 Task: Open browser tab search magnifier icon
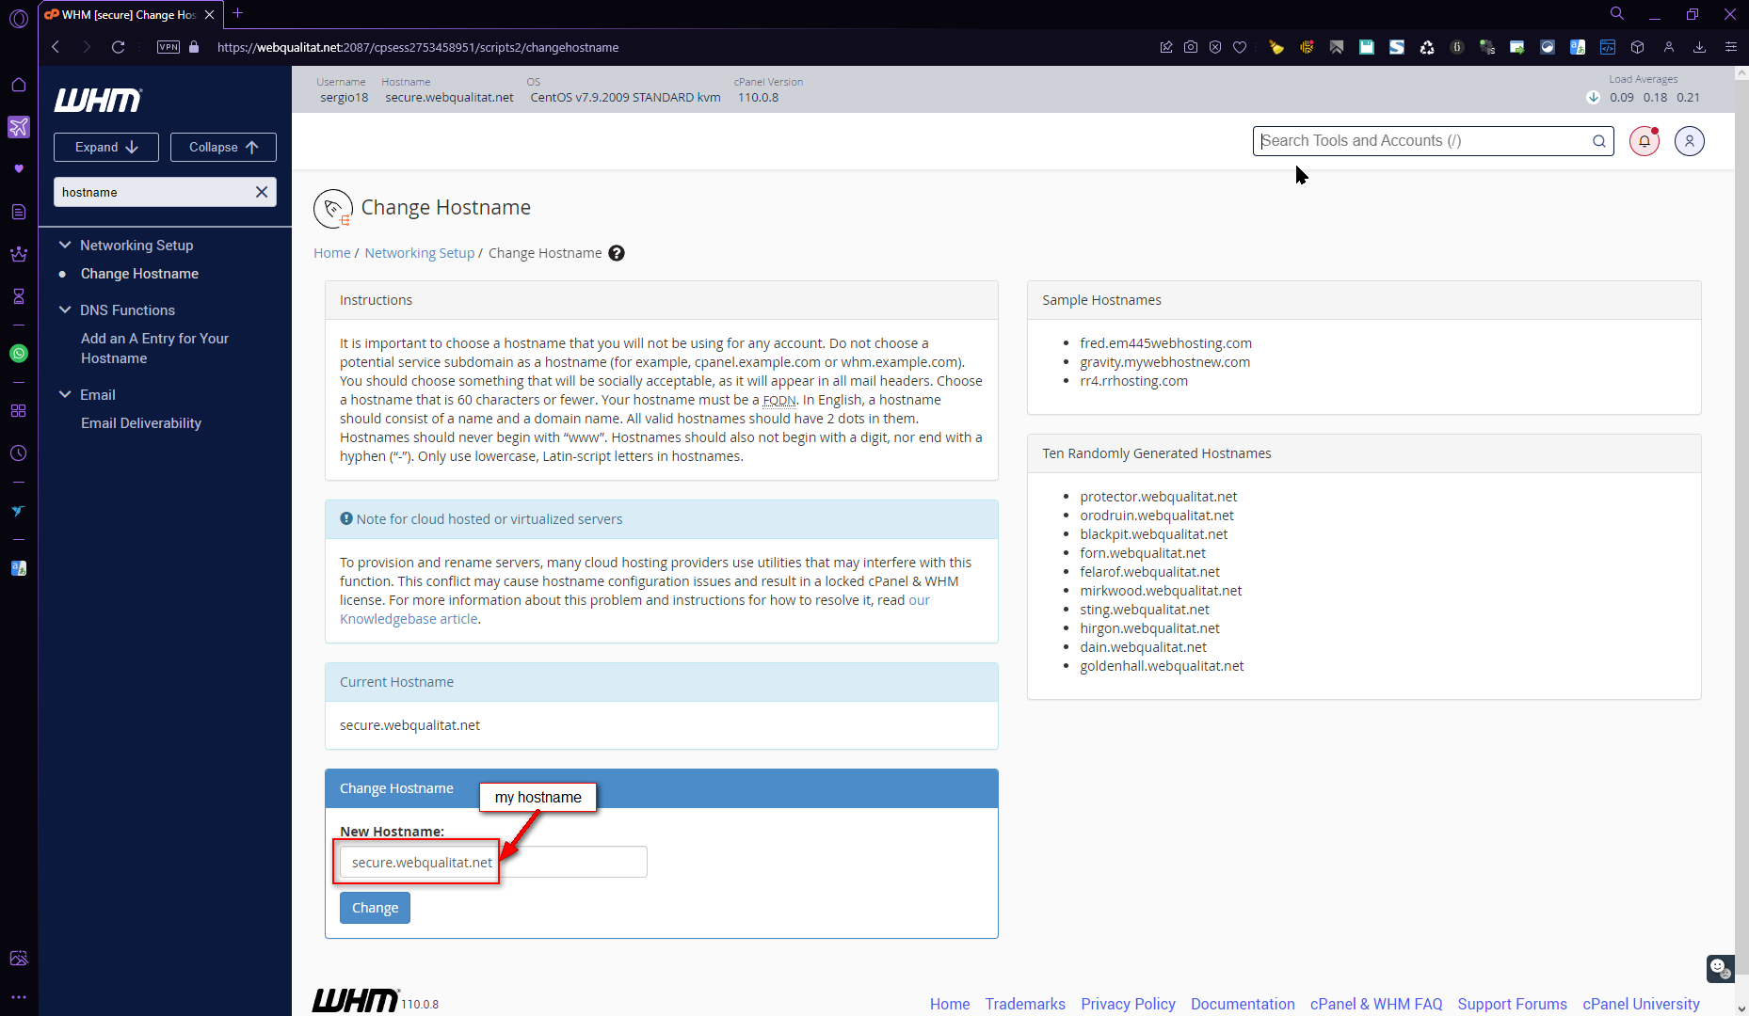click(1617, 14)
